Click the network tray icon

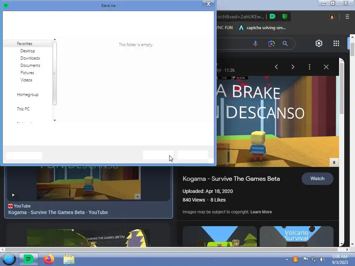pyautogui.click(x=314, y=259)
